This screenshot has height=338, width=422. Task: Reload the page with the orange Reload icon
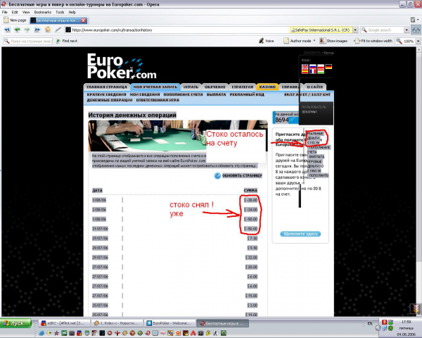tap(48, 30)
